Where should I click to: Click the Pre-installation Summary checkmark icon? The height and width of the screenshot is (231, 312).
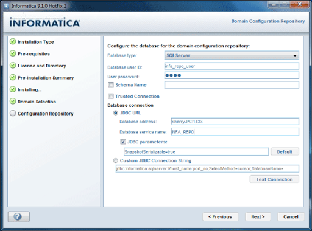pos(13,77)
